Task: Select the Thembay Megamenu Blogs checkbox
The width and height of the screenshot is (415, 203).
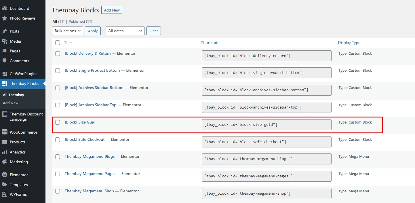Action: coord(58,157)
